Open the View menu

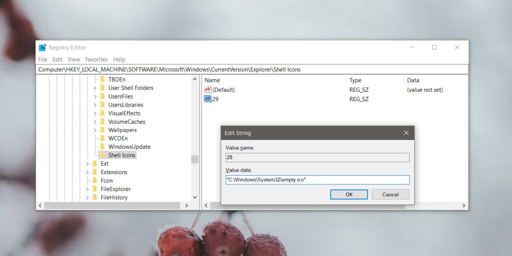[74, 59]
